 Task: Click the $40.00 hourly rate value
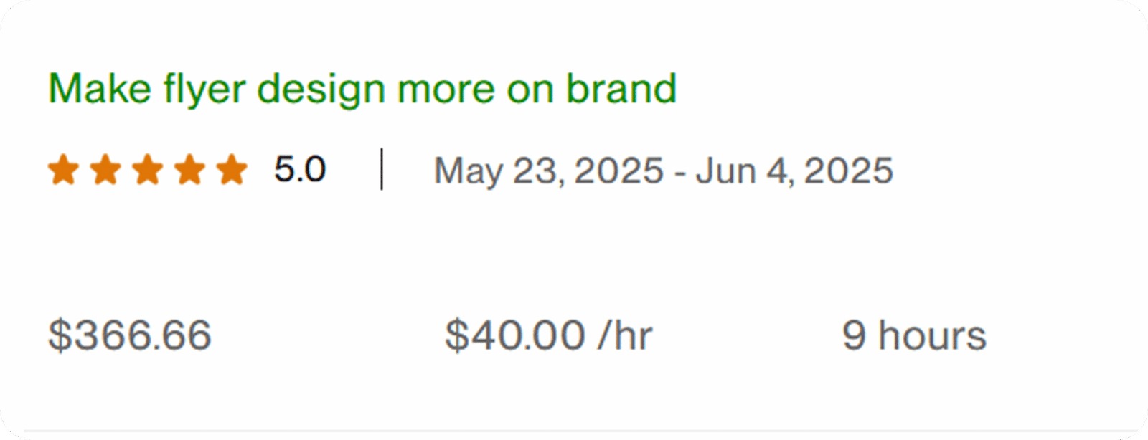pyautogui.click(x=515, y=335)
